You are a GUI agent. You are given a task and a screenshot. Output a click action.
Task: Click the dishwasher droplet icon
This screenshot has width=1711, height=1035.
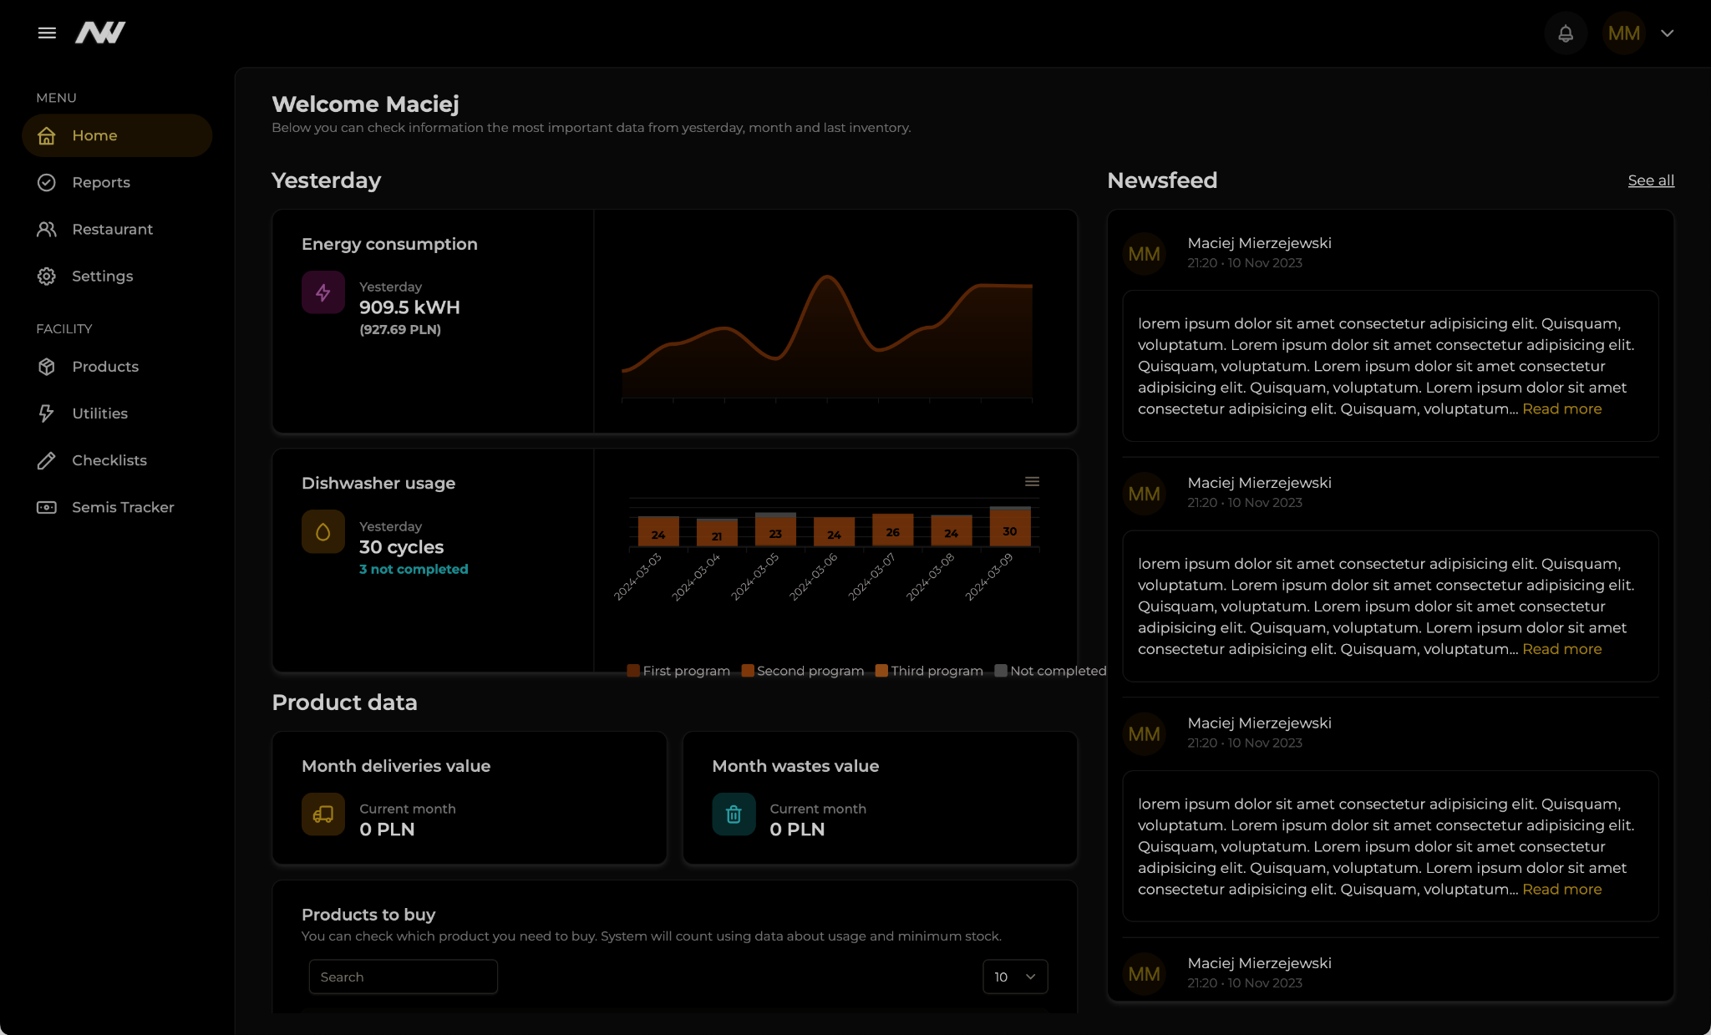tap(322, 531)
